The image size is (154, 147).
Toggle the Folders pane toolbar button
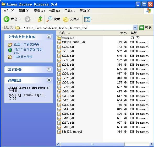(x=71, y=19)
